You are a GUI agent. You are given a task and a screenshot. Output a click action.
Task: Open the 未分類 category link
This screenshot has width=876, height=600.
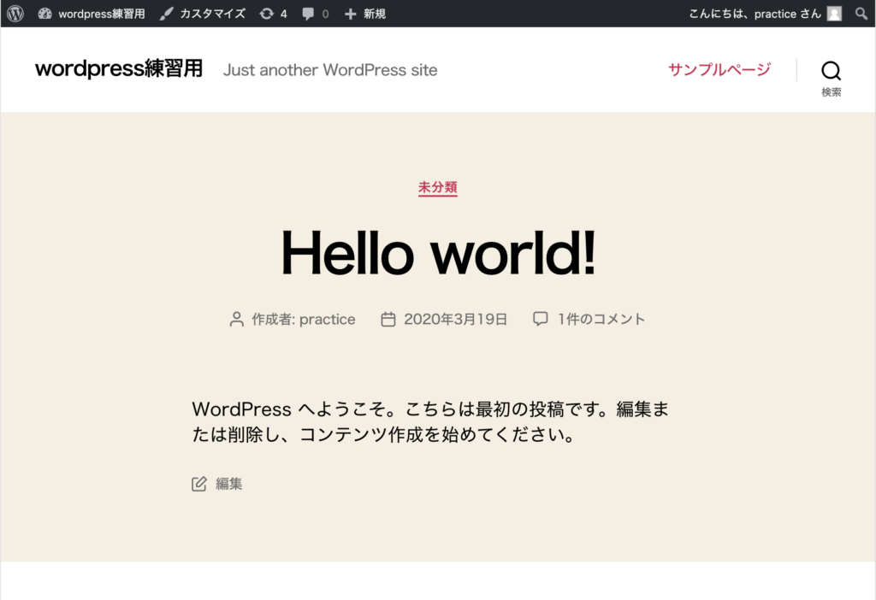(437, 187)
